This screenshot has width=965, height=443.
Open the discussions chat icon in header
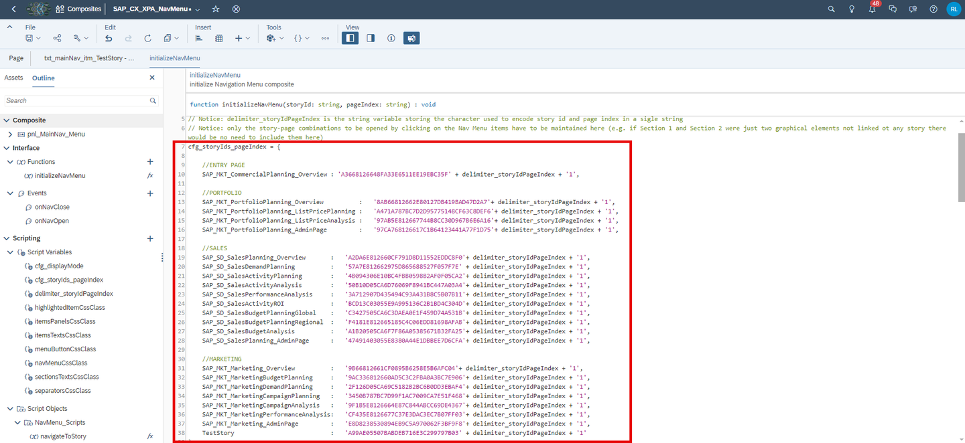(893, 9)
